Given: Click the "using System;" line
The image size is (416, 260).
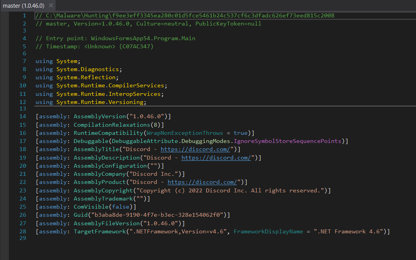Looking at the screenshot, I should tap(58, 61).
